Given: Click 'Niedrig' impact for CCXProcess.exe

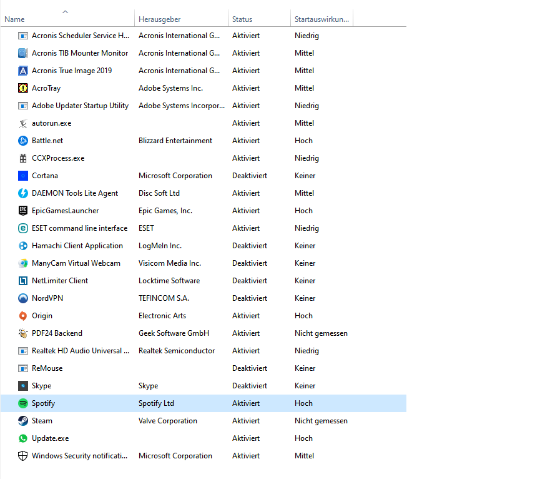Looking at the screenshot, I should pyautogui.click(x=307, y=158).
